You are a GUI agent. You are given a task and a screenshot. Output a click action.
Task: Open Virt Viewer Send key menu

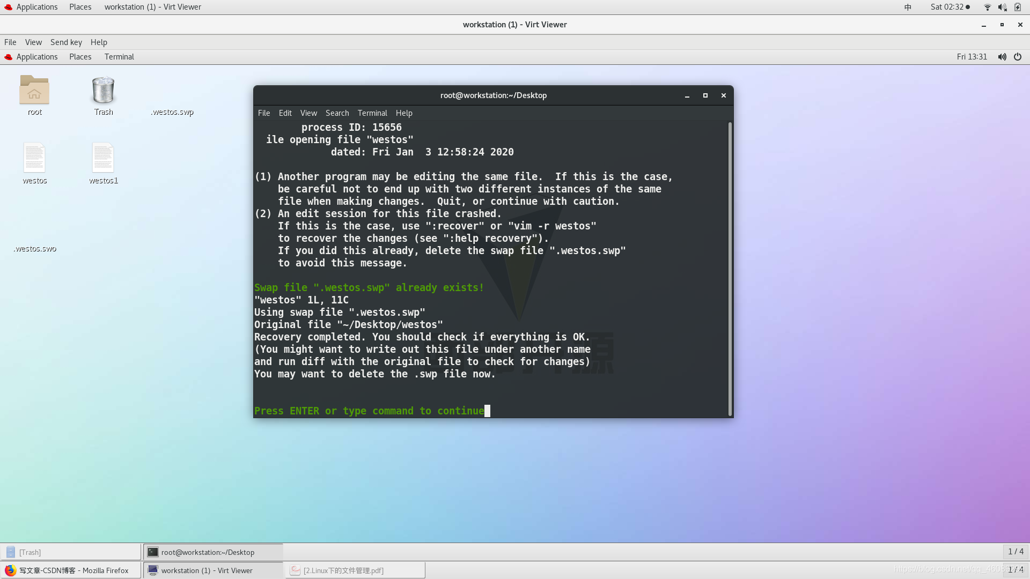click(66, 42)
